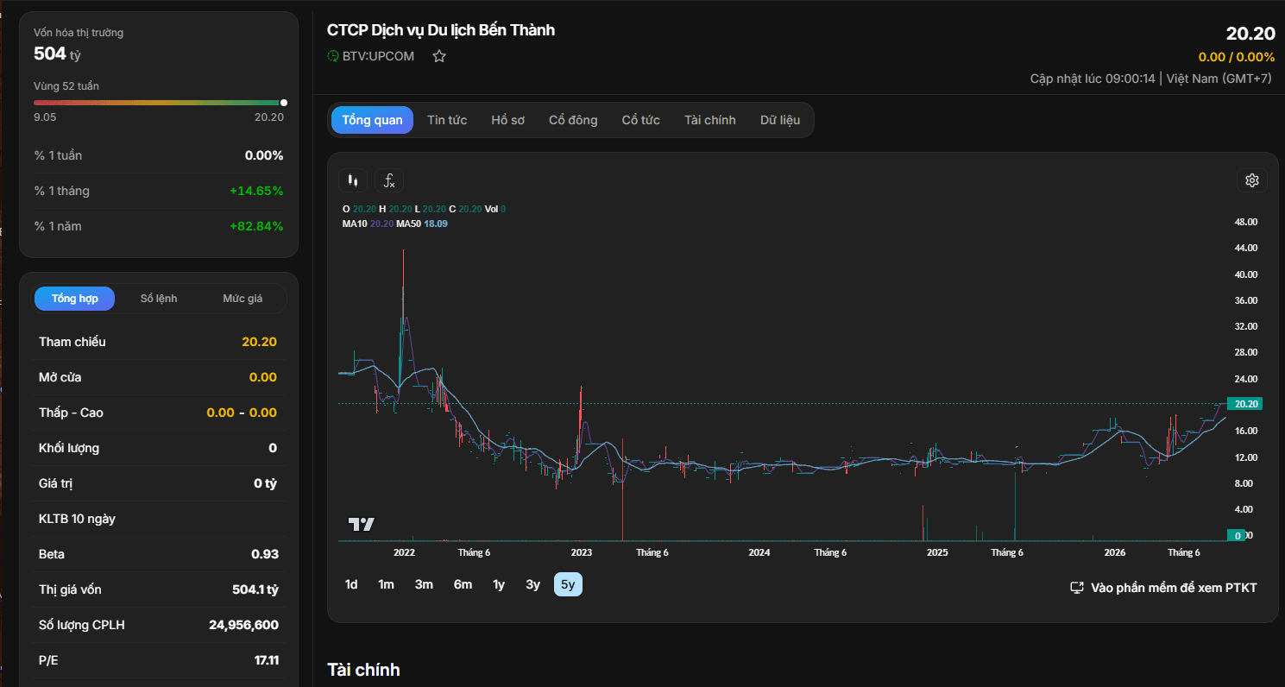The image size is (1285, 687).
Task: Click the BTV:UPCOM ticker label
Action: (378, 56)
